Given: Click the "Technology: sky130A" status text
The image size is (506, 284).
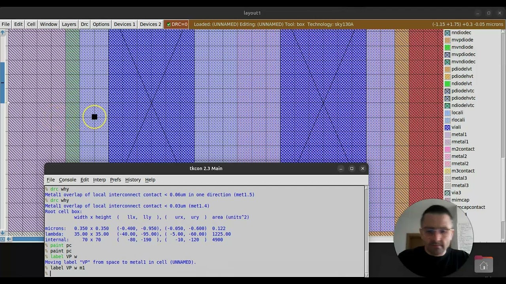Looking at the screenshot, I should (330, 24).
